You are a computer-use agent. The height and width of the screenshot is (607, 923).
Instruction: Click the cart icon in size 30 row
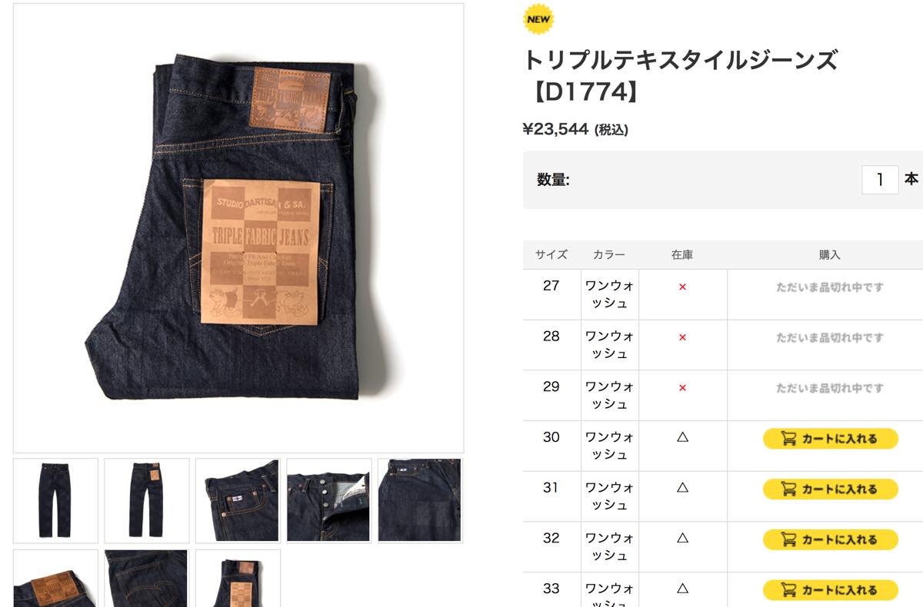coord(788,439)
